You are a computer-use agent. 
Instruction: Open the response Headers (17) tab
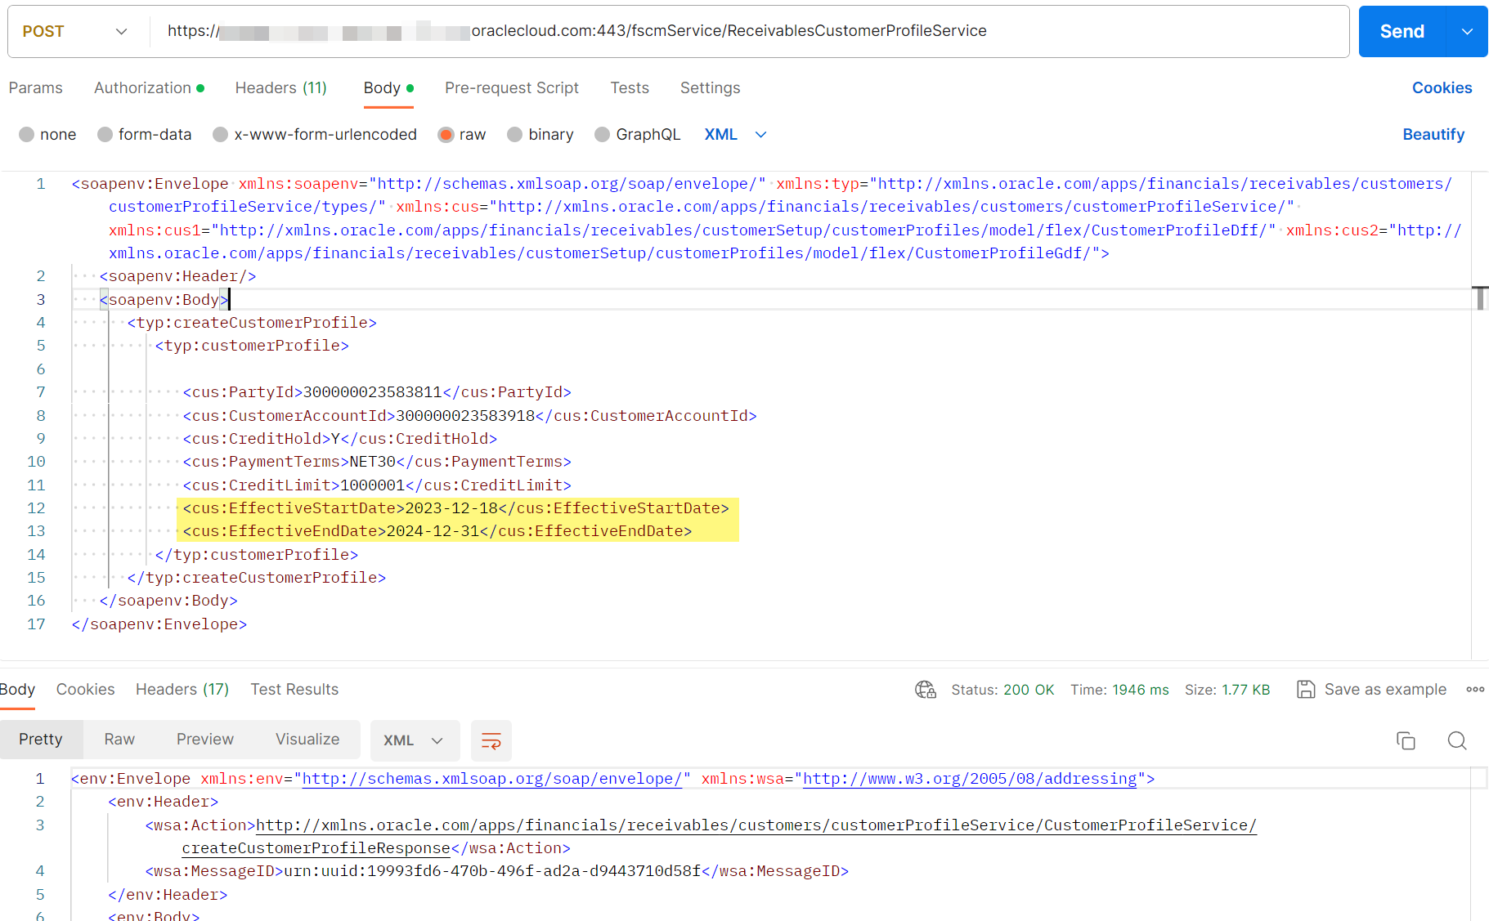tap(182, 690)
